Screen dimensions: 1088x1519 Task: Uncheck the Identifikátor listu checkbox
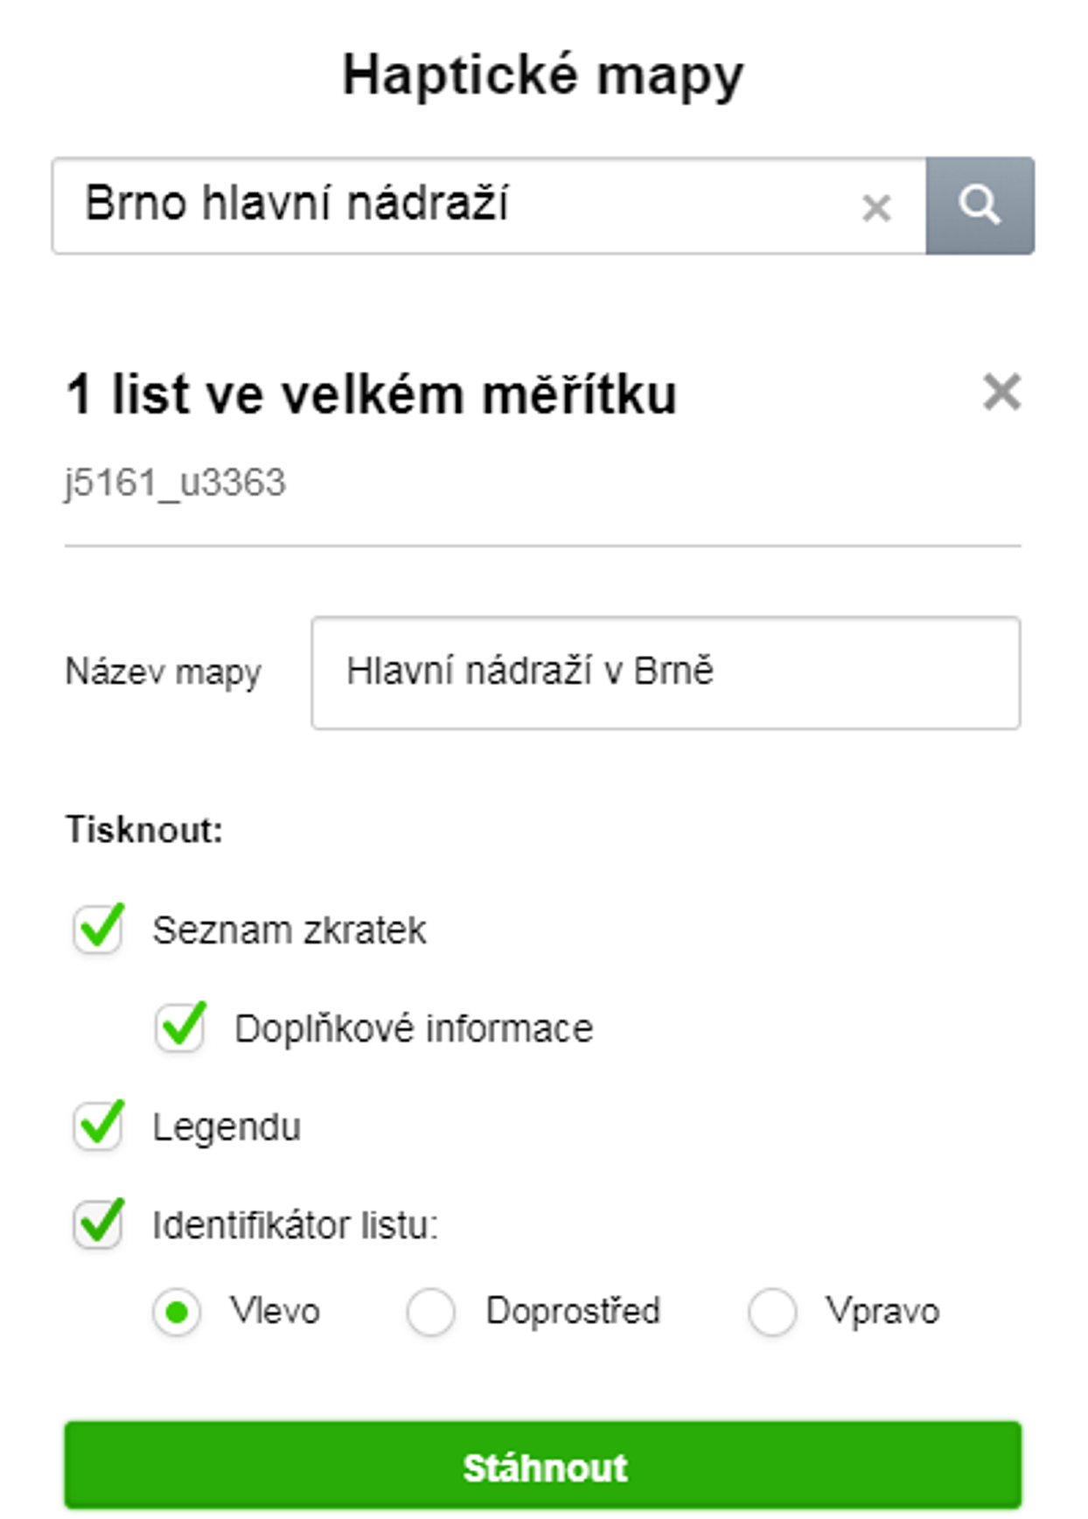click(99, 1223)
